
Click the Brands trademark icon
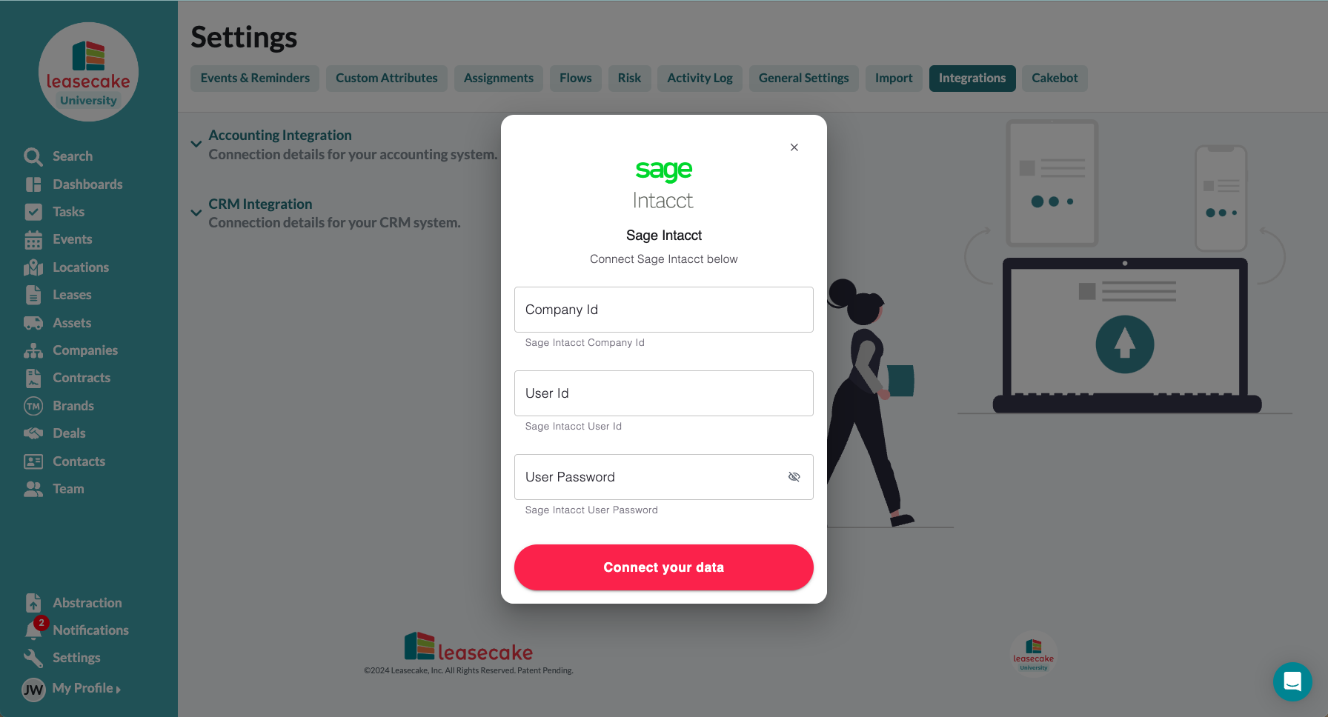click(x=33, y=406)
